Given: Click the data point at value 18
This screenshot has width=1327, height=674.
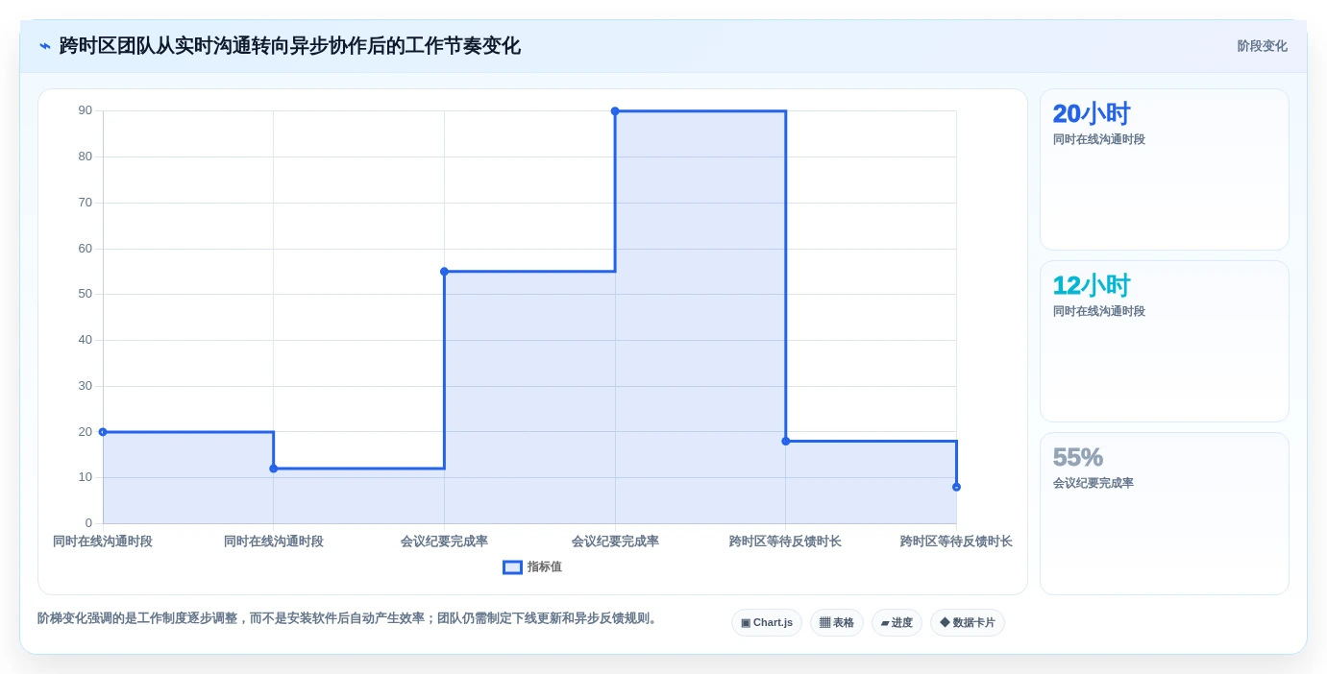Looking at the screenshot, I should tap(786, 442).
